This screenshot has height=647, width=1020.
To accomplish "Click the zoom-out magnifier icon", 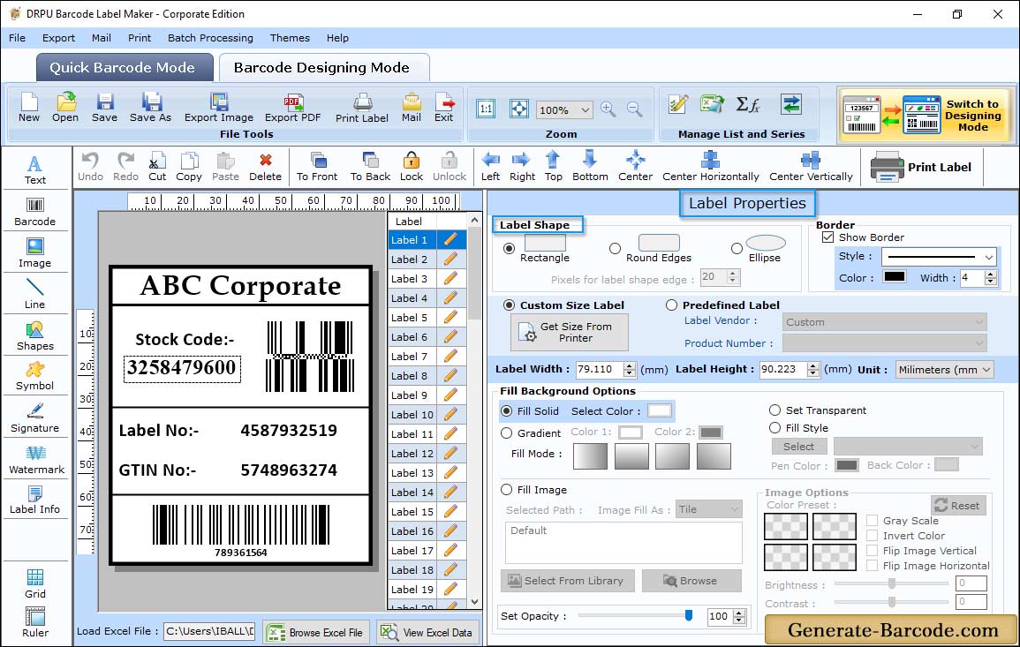I will pos(635,109).
